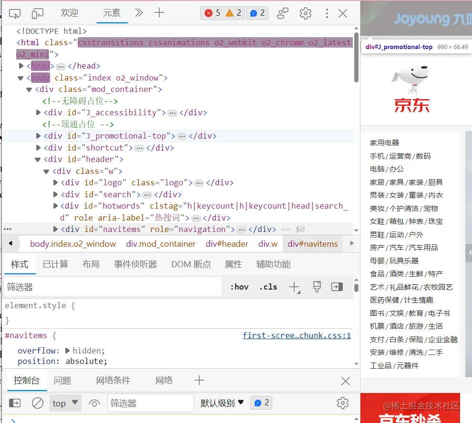Collapse the mod_container div node
The height and width of the screenshot is (423, 472).
(29, 90)
